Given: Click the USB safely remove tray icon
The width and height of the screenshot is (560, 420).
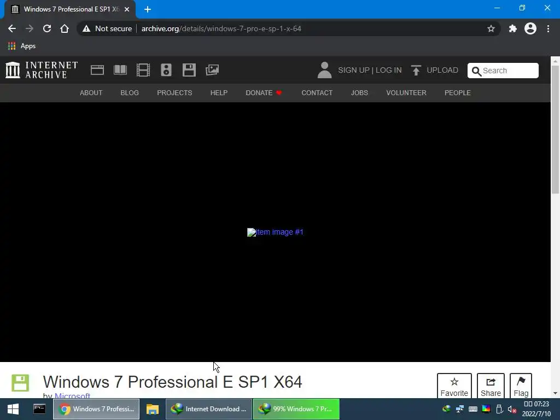Looking at the screenshot, I should tap(499, 409).
